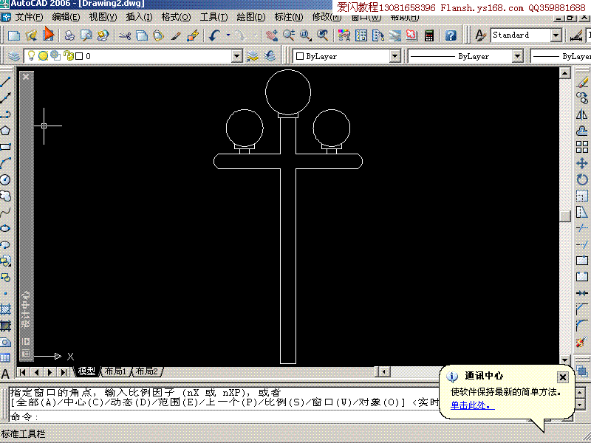Click the Copy object tool

[x=582, y=98]
